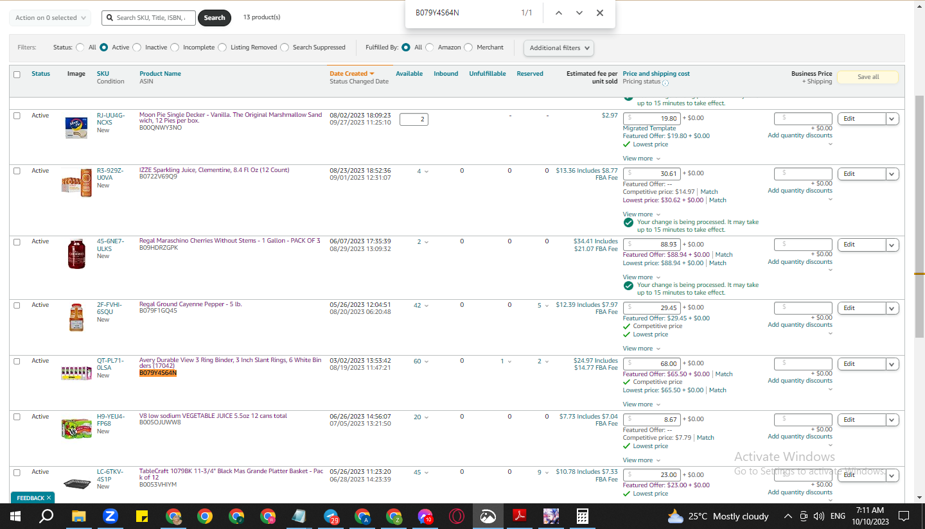
Task: Add quantity discounts for Maraschino Cherries
Action: (x=800, y=262)
